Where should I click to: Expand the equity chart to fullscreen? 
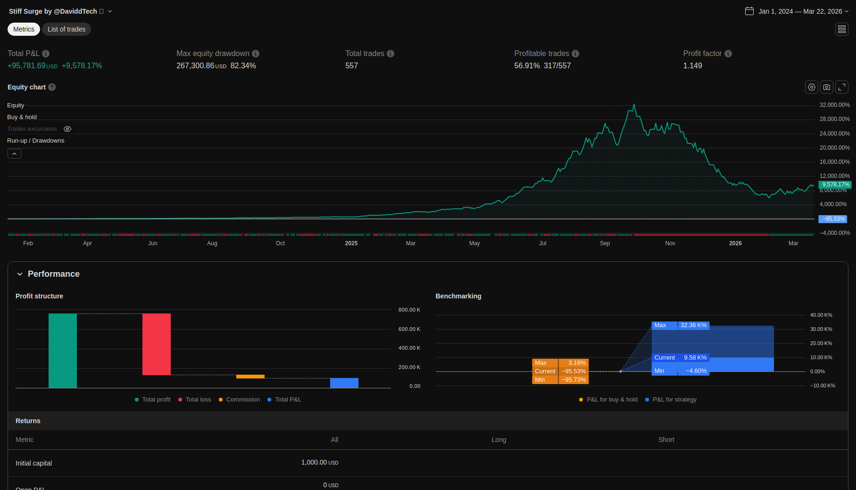point(841,87)
